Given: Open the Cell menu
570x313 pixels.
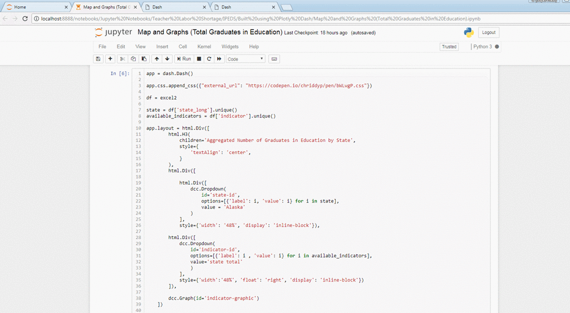Looking at the screenshot, I should pyautogui.click(x=183, y=47).
